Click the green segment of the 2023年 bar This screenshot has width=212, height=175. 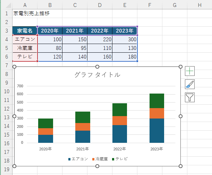156,100
